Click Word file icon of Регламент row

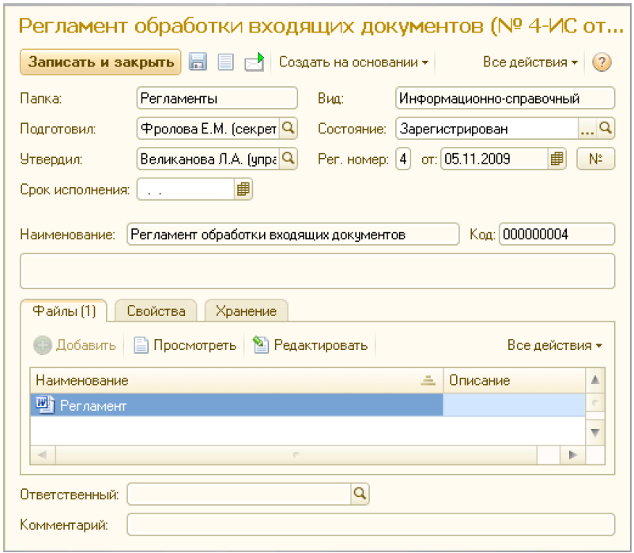[x=44, y=404]
